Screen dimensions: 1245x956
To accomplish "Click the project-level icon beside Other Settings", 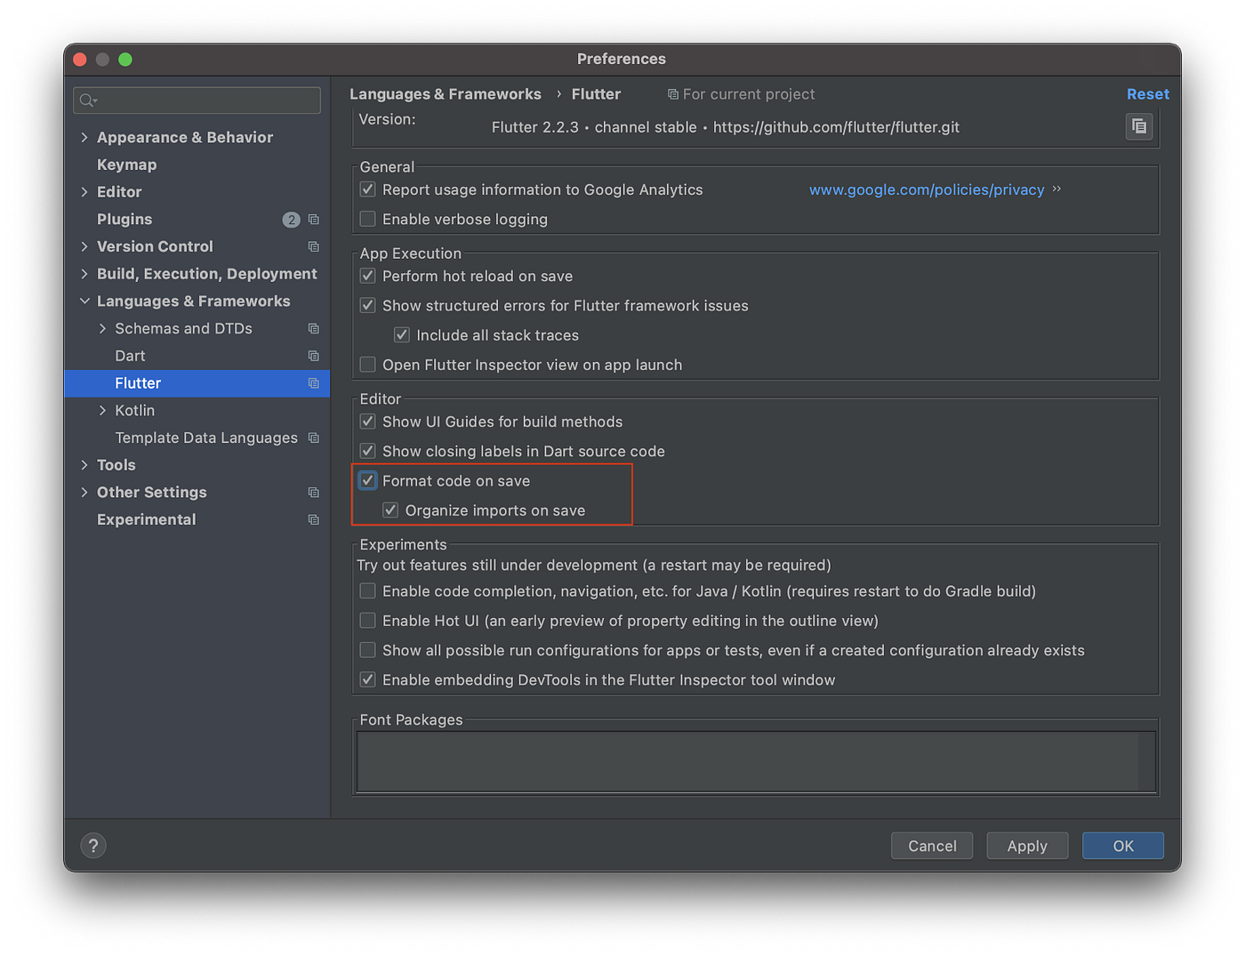I will click(313, 493).
